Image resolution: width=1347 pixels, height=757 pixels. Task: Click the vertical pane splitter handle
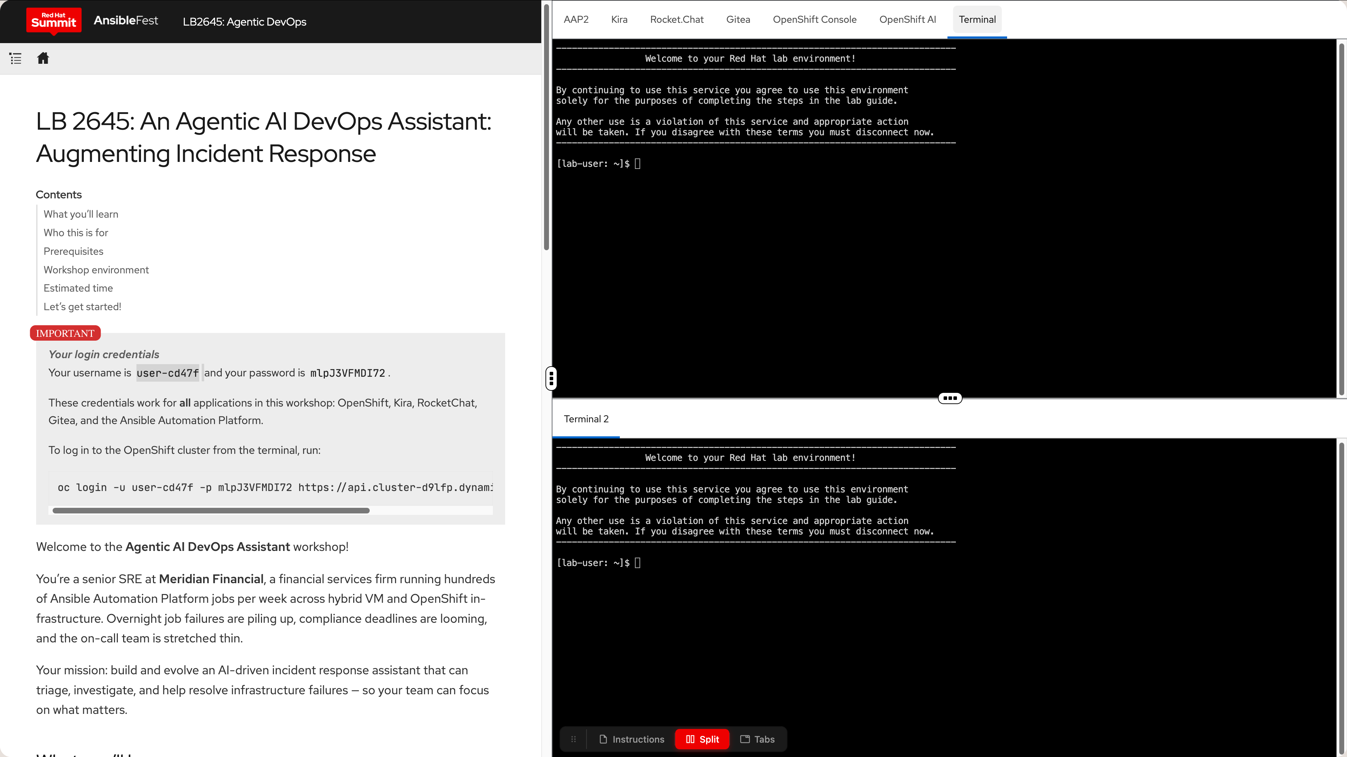click(551, 378)
